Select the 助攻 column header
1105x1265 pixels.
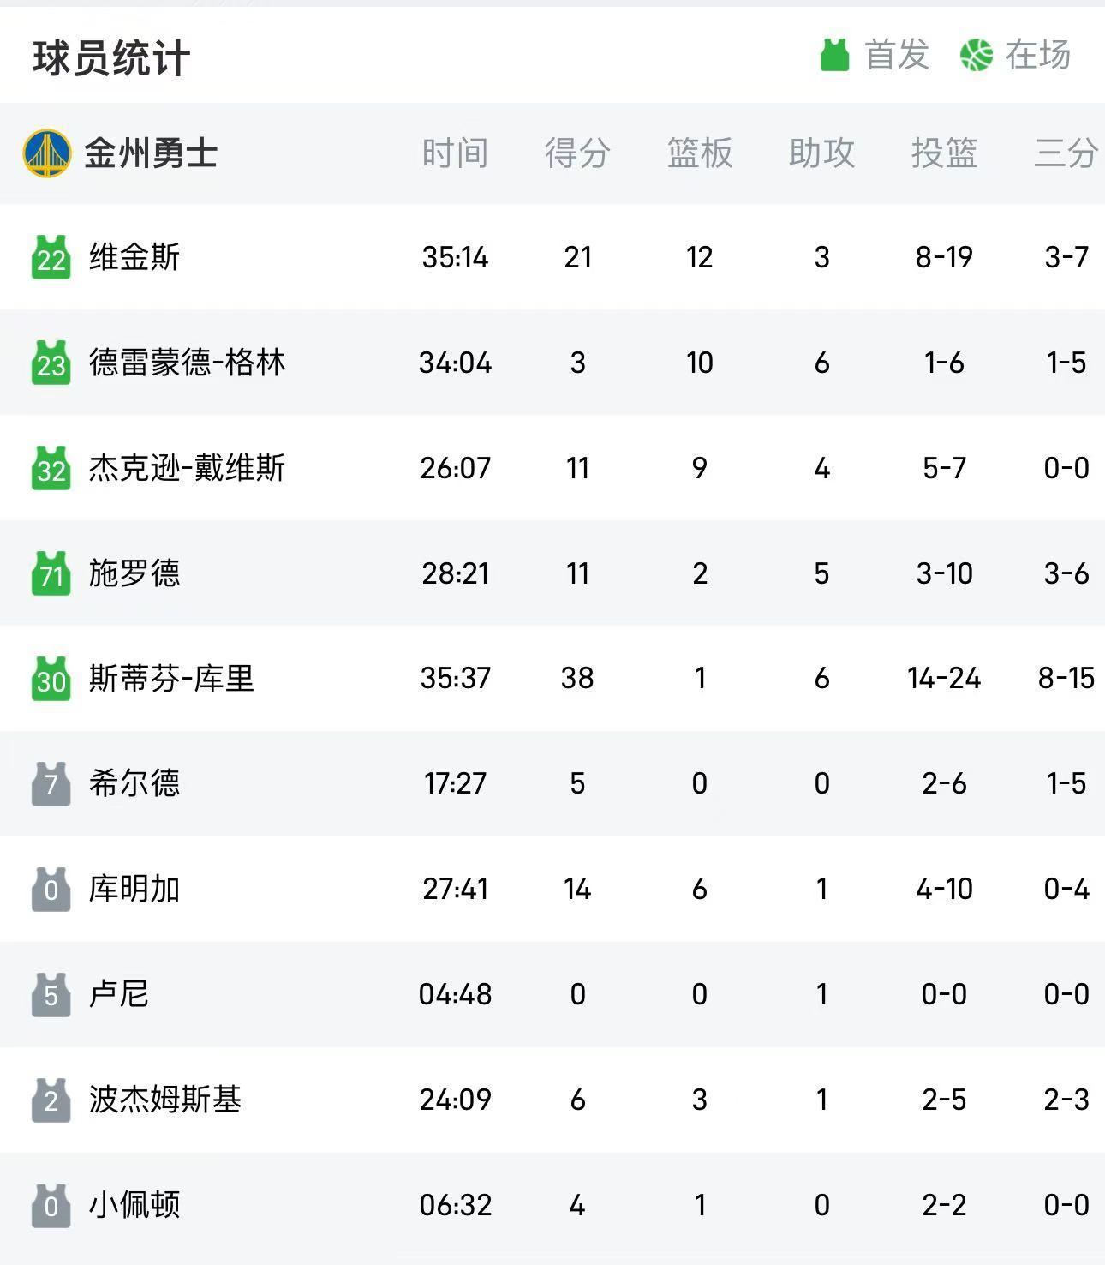coord(822,153)
